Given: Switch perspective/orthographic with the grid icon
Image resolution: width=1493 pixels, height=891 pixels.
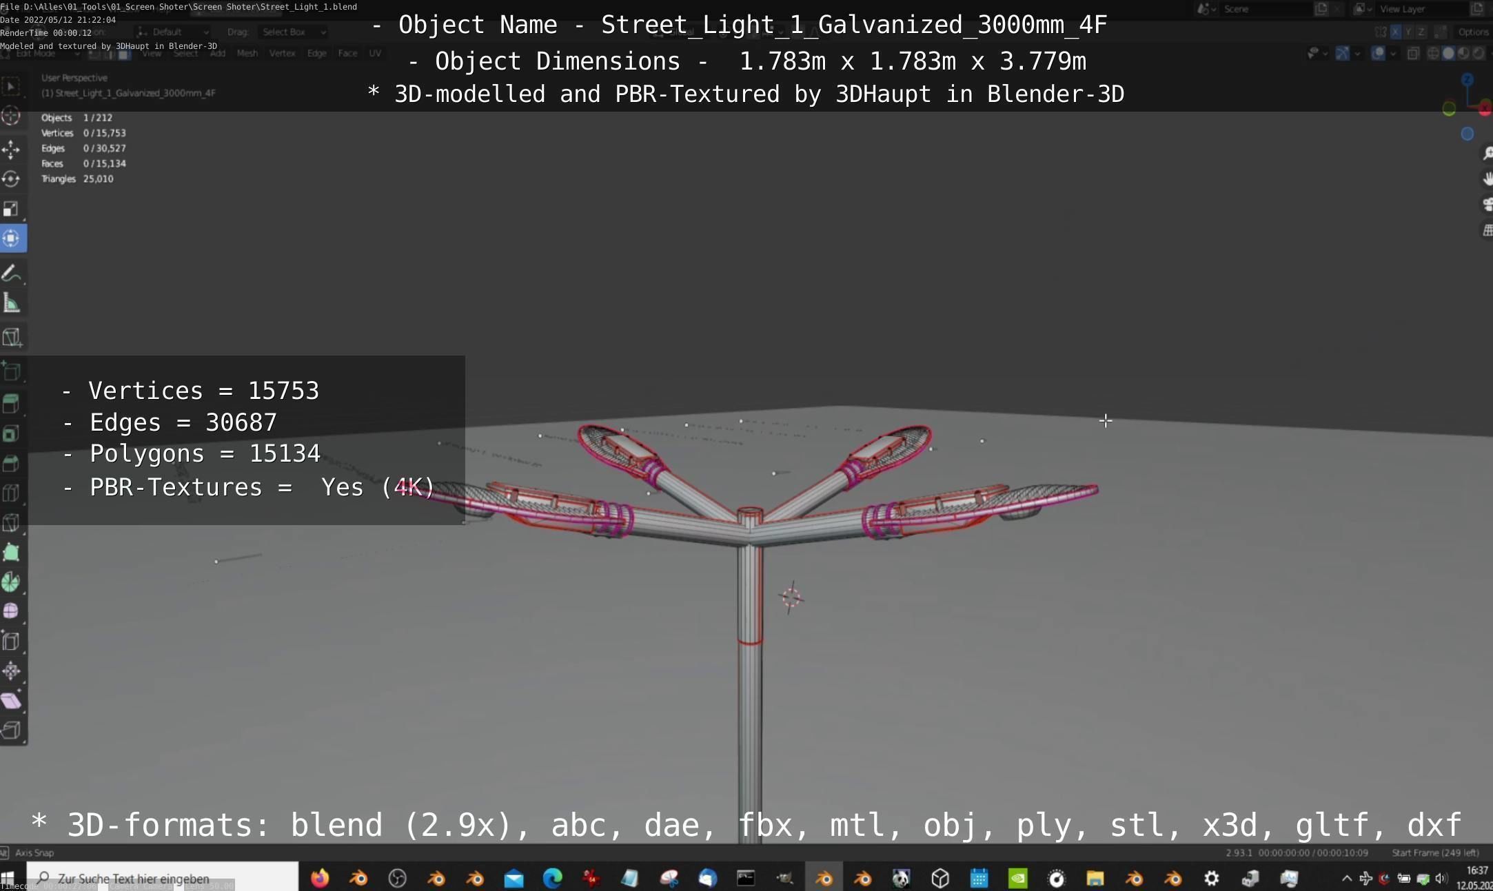Looking at the screenshot, I should coord(1486,230).
